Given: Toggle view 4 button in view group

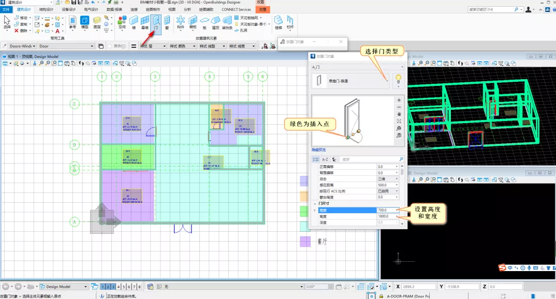Looking at the screenshot, I should 119,287.
